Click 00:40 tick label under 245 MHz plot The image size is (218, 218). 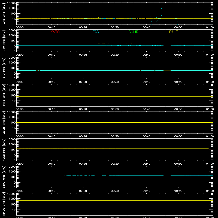(x=146, y=28)
